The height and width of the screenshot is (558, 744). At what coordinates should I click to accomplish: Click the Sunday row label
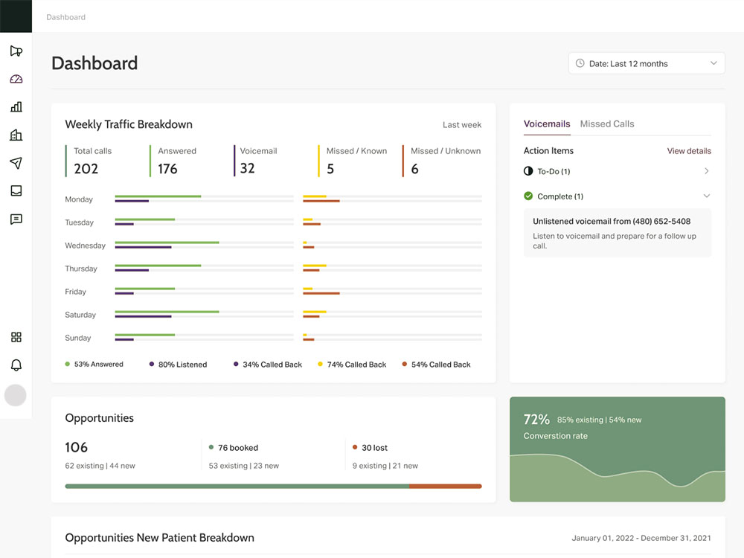tap(78, 338)
